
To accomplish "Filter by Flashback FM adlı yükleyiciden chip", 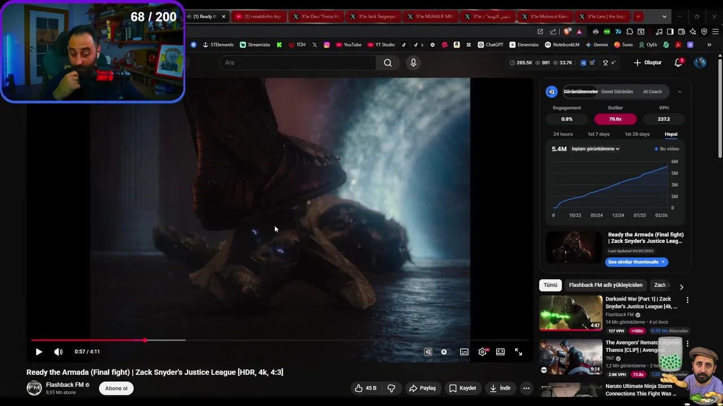I will tap(606, 285).
